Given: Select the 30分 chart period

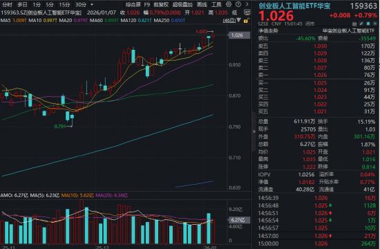Looking at the screenshot, I should click(81, 5).
